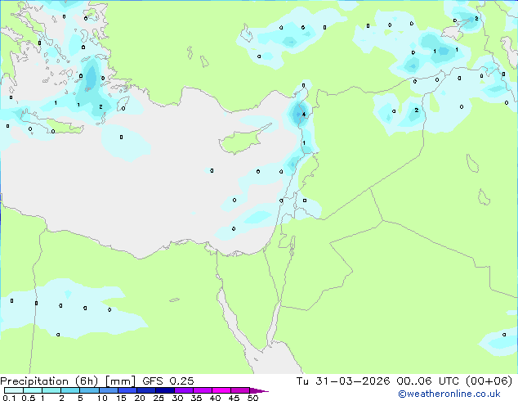Click the 25–30 mm navy legend swatch
Screen dimensions: 518x401
[164, 390]
